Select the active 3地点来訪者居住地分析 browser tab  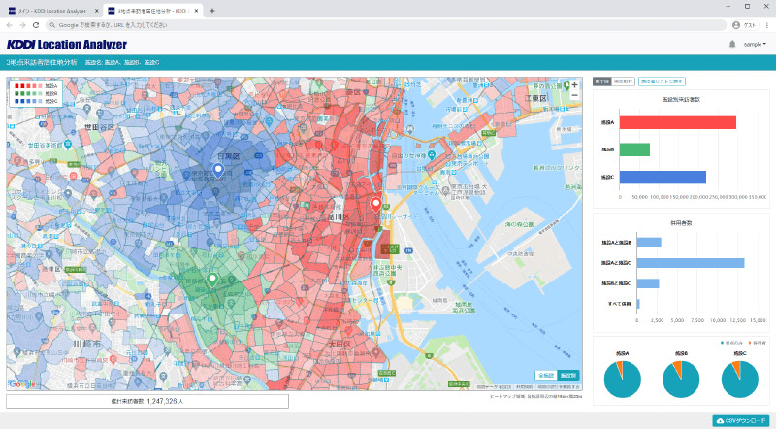(153, 11)
